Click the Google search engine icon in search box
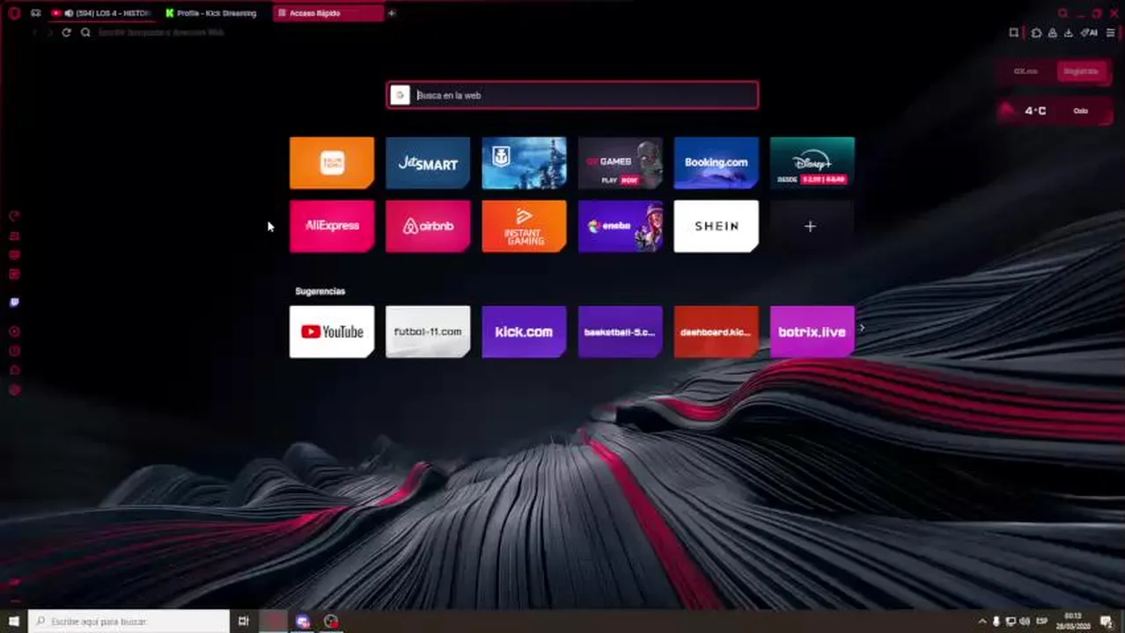The height and width of the screenshot is (633, 1125). [x=400, y=95]
